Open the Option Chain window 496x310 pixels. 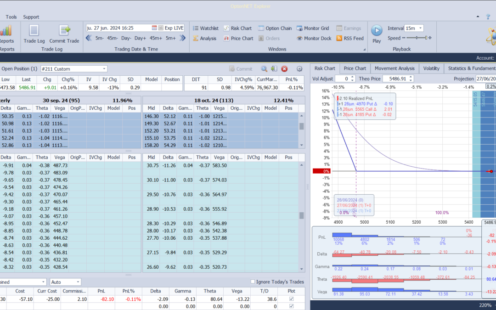pyautogui.click(x=275, y=28)
